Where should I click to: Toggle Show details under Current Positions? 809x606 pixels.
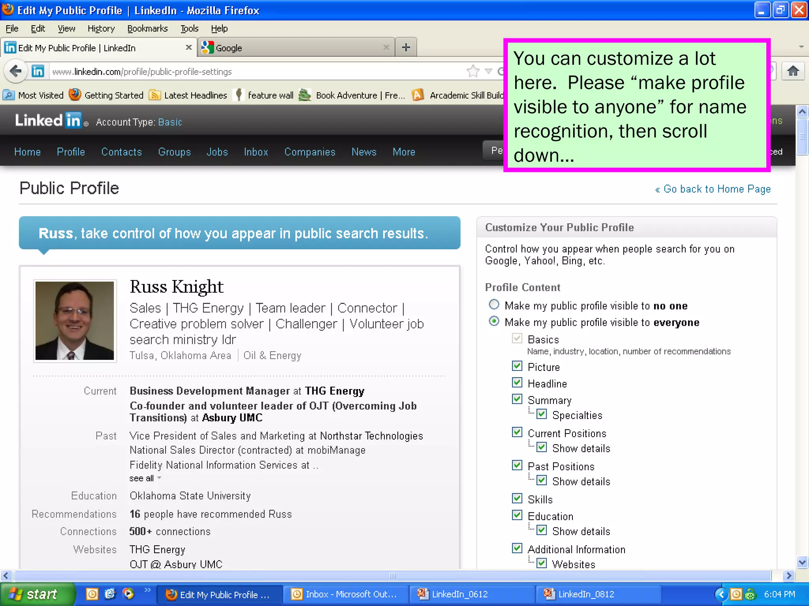pyautogui.click(x=542, y=447)
